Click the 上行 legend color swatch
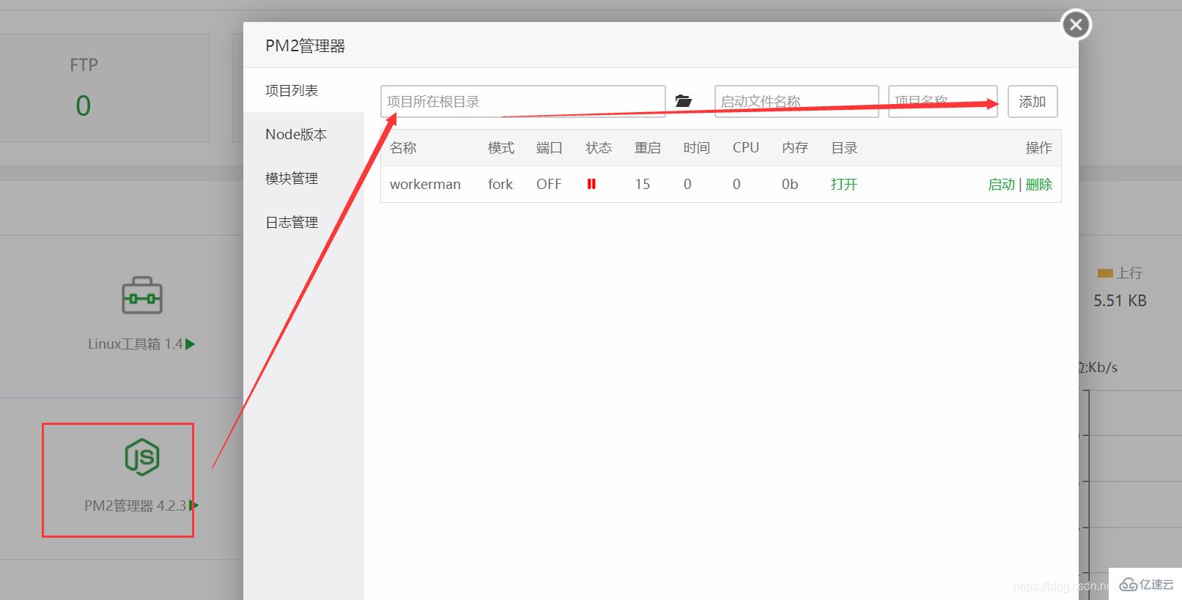The height and width of the screenshot is (600, 1182). click(1105, 273)
